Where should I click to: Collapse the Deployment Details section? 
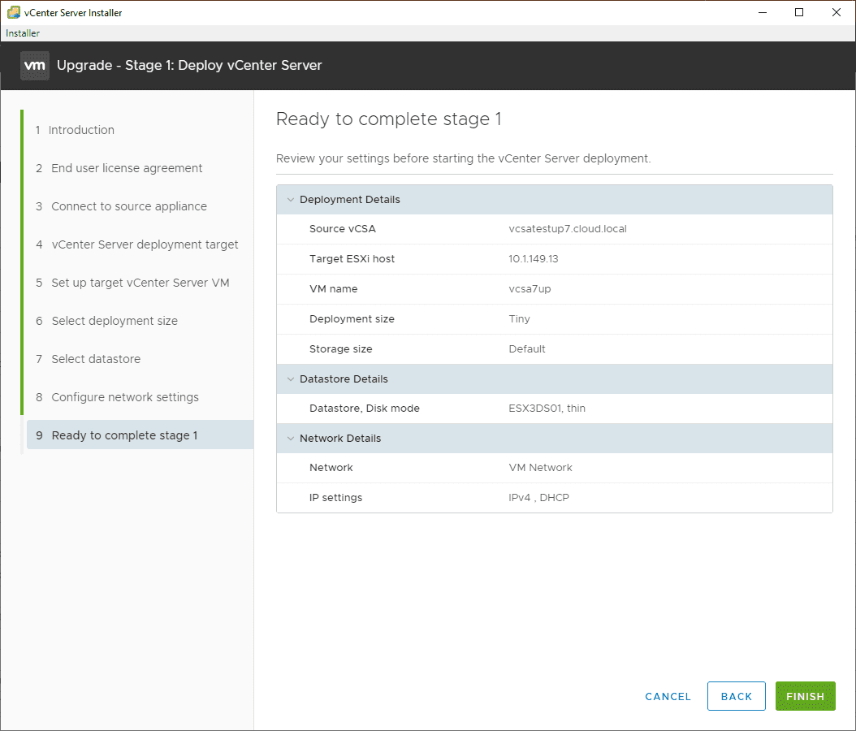[290, 200]
